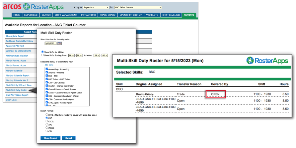296x148 pixels.
Task: Uncheck Charter Coordinator skill
Action: pyautogui.click(x=47, y=86)
